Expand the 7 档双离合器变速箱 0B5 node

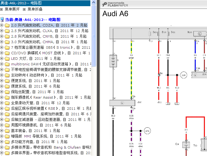(2, 47)
